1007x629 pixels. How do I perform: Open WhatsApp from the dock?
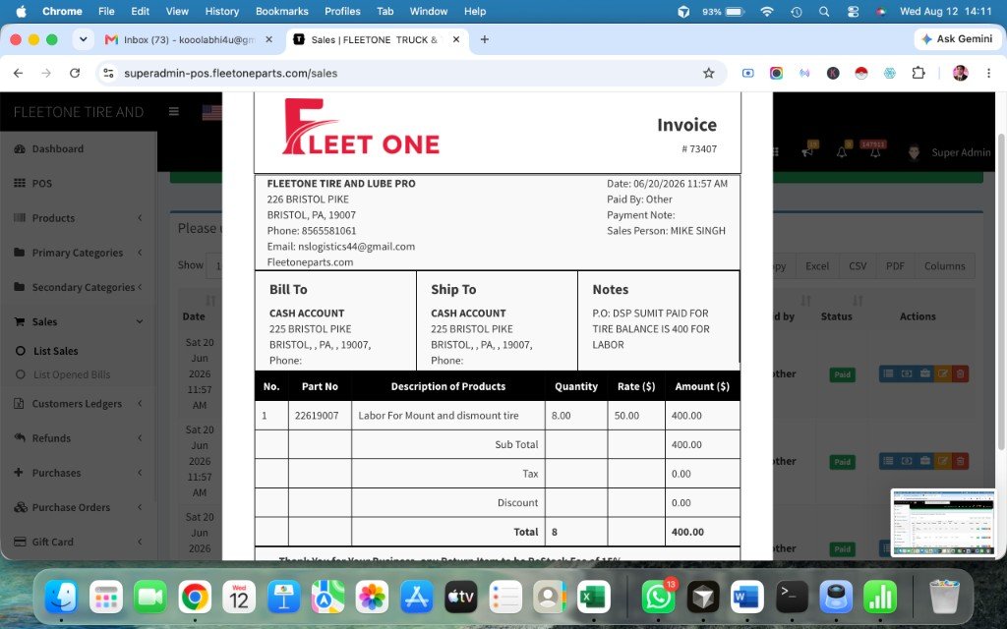click(x=658, y=597)
